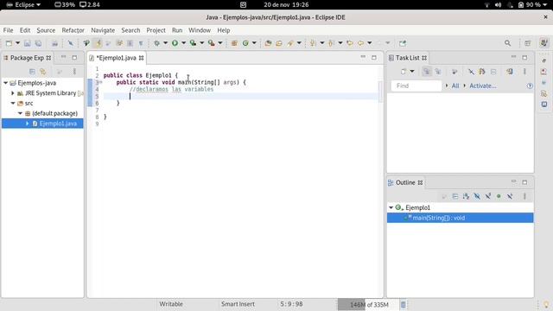Select the *Ejemplo1.java editor tab

click(116, 58)
